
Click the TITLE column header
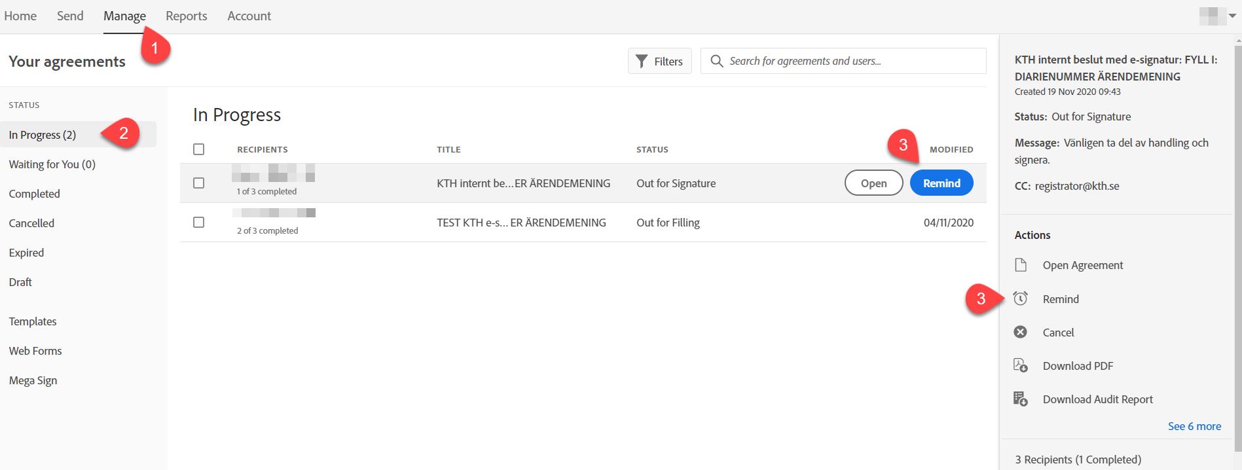click(448, 149)
